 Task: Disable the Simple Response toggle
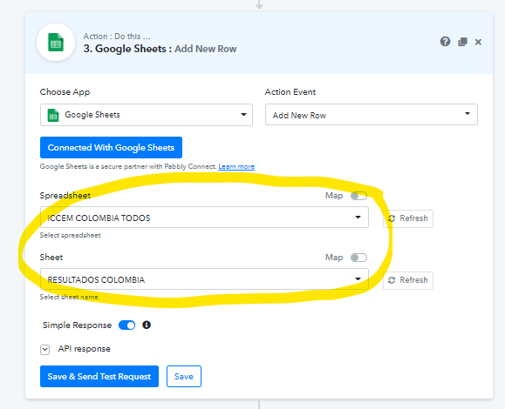click(x=126, y=325)
